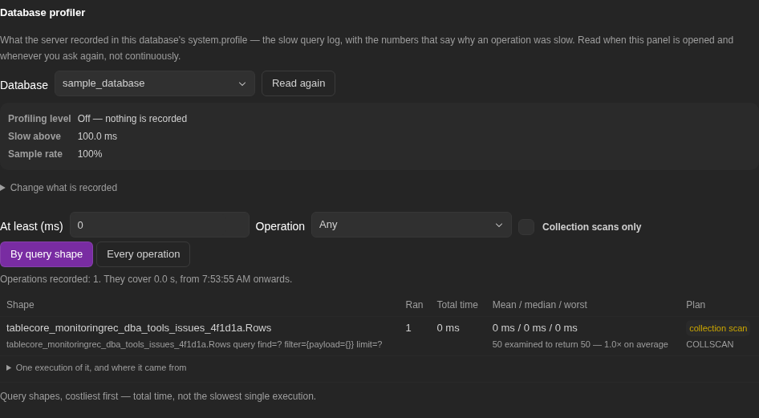
Task: Click the 'Plan' column header
Action: click(x=696, y=305)
